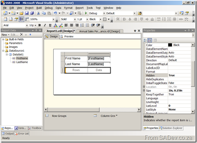The width and height of the screenshot is (197, 143).
Task: Open the font name Arial dropdown
Action: [x=27, y=25]
